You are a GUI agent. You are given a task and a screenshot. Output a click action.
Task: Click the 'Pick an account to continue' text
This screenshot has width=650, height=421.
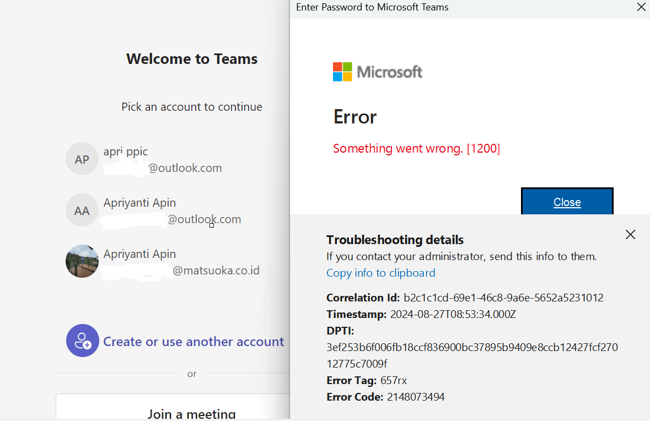click(x=191, y=107)
